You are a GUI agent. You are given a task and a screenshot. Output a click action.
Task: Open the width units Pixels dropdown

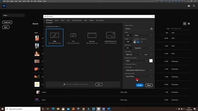pos(143,35)
